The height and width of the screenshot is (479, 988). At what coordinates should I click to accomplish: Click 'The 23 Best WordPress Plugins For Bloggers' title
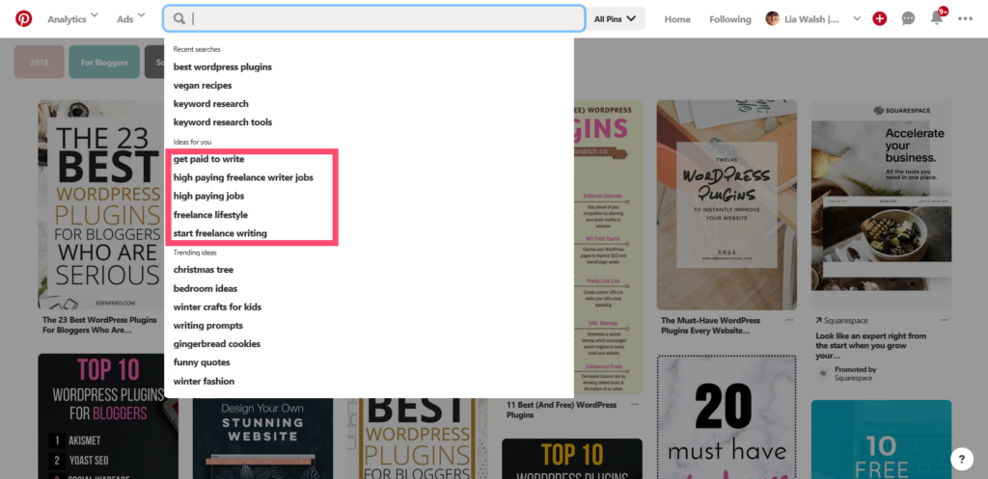(x=99, y=325)
